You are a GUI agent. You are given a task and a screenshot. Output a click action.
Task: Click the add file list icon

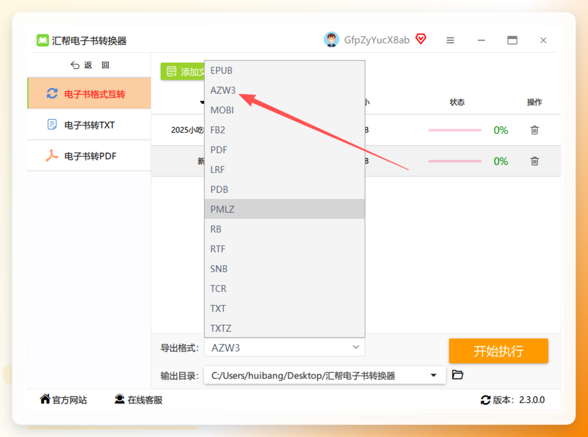(x=171, y=71)
